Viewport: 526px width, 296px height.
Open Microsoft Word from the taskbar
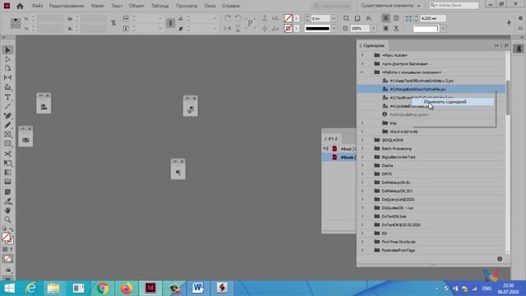[x=198, y=289]
